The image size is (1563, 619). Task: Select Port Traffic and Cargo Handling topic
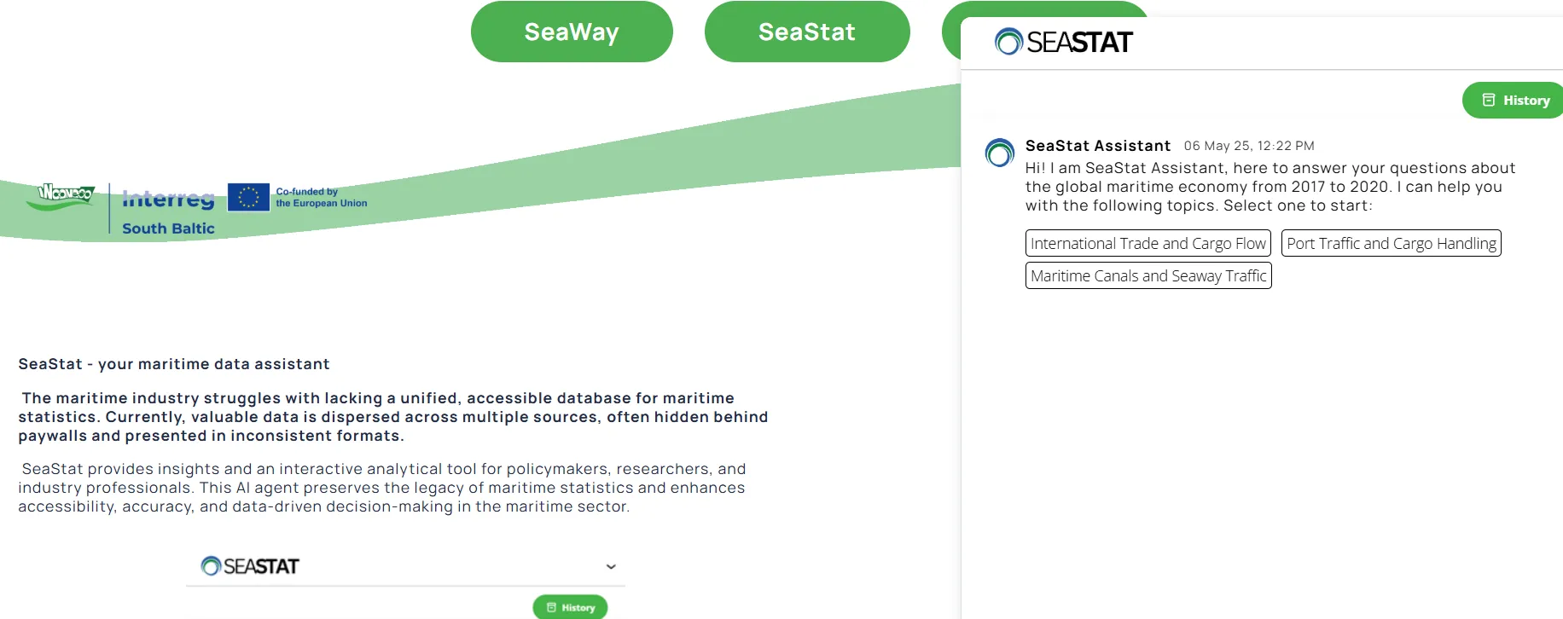point(1392,243)
